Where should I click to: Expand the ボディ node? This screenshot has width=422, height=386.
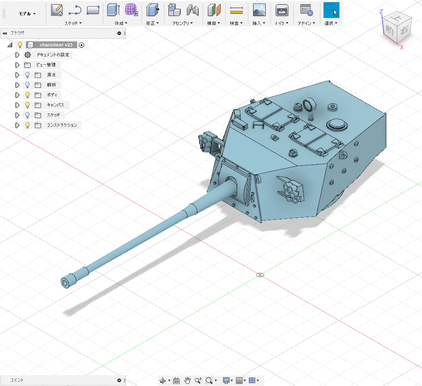(x=17, y=95)
